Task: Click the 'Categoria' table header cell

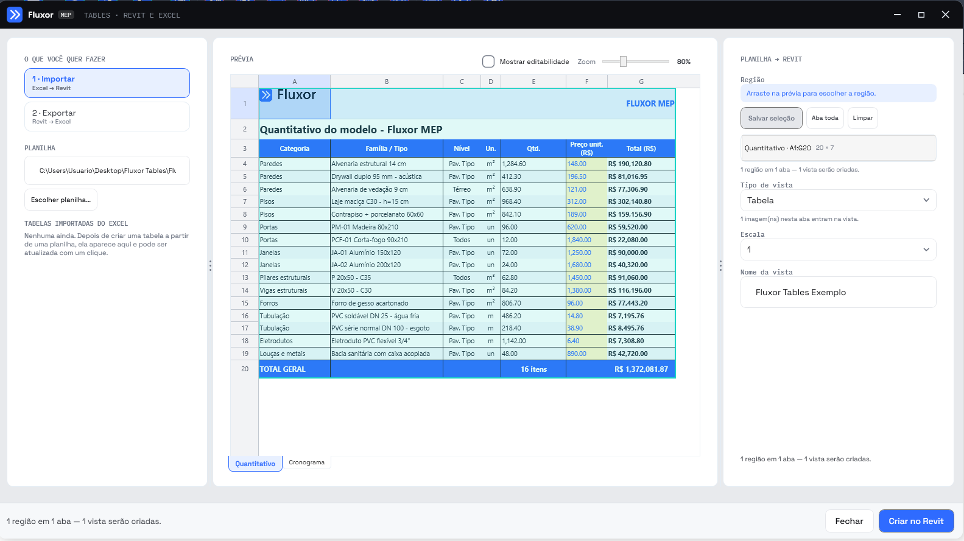Action: (295, 148)
